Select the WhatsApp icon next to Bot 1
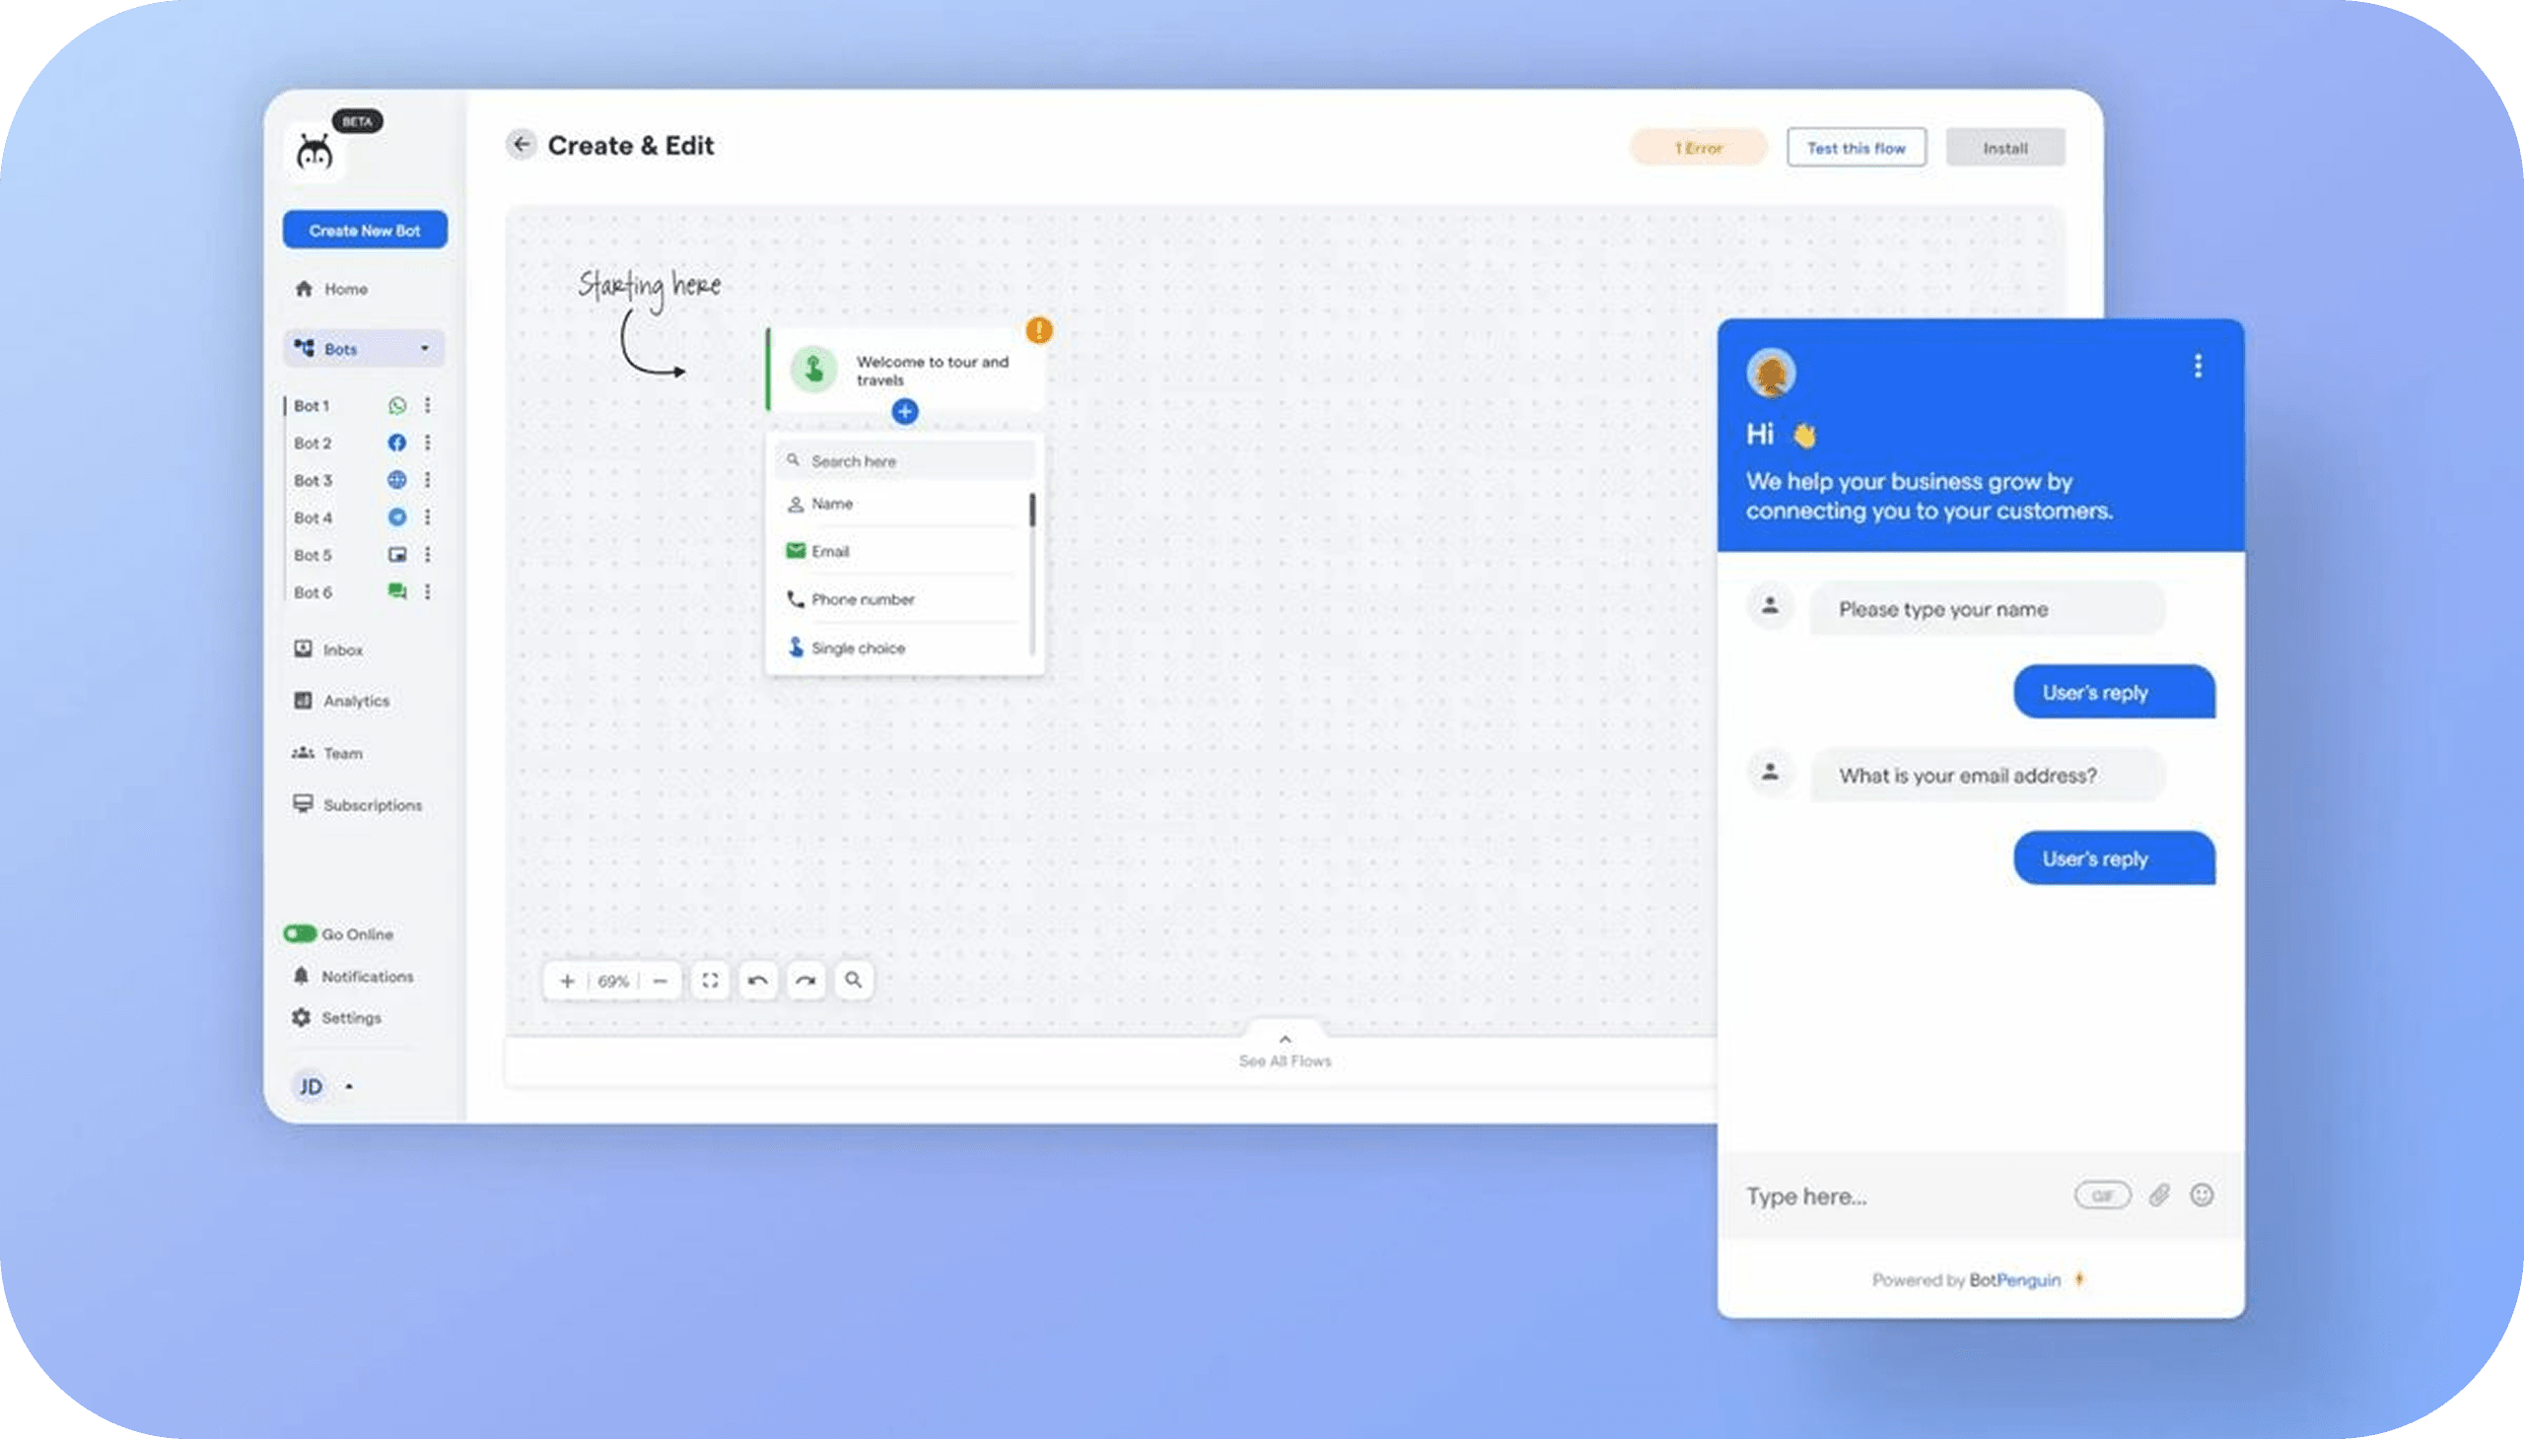 (x=397, y=405)
